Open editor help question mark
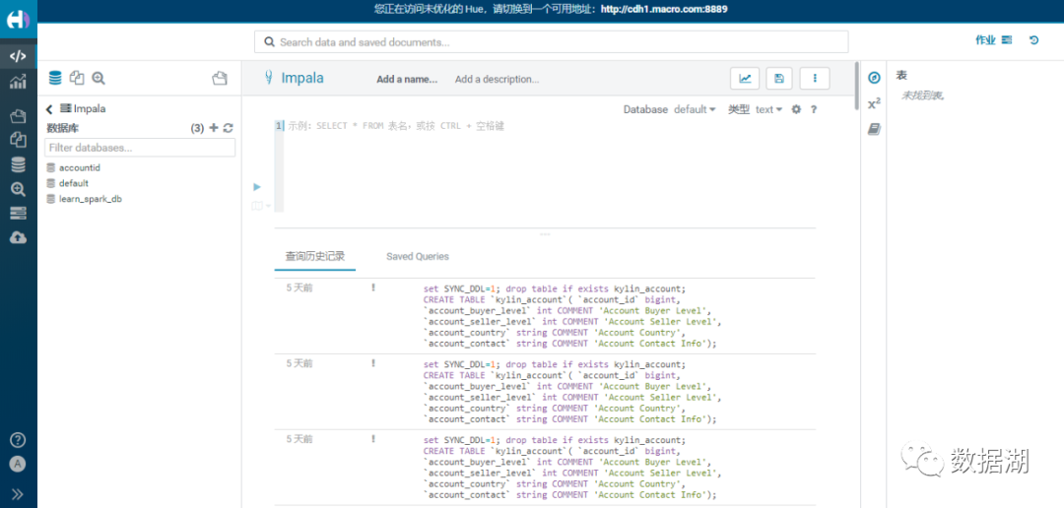 tap(813, 109)
